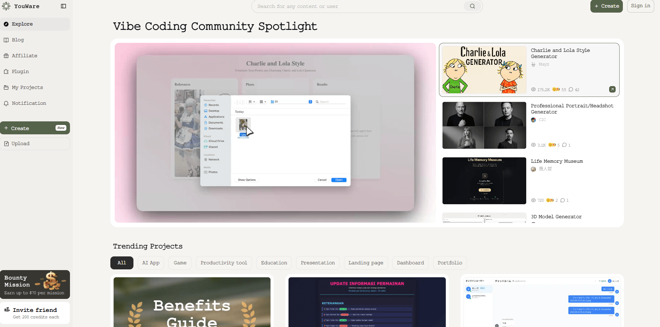Open arrow icon on Charlie and Lola card
Image resolution: width=660 pixels, height=327 pixels.
coord(612,89)
